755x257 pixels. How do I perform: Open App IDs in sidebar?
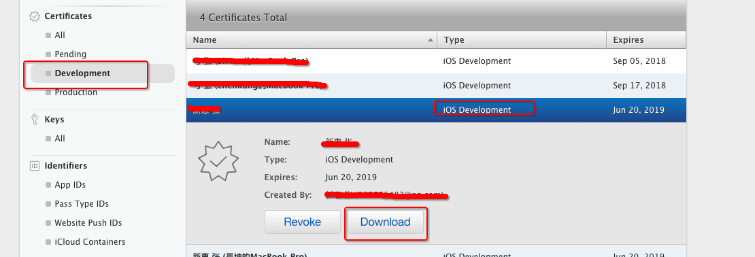point(70,185)
